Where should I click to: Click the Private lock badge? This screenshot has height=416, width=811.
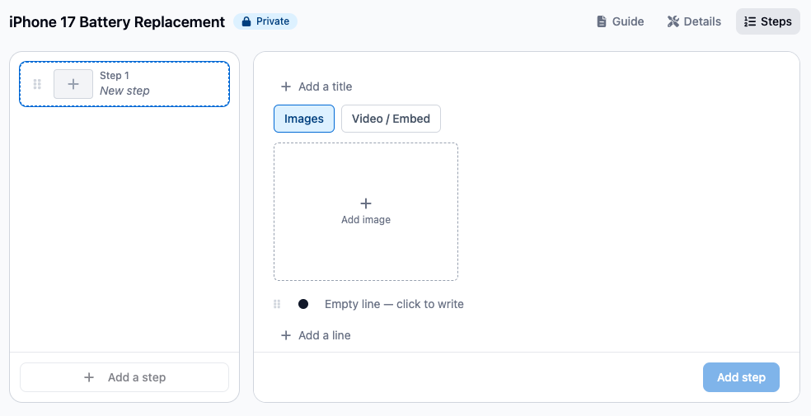click(x=265, y=21)
